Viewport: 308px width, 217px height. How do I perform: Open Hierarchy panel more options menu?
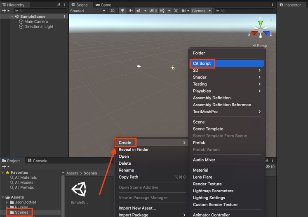coord(64,4)
